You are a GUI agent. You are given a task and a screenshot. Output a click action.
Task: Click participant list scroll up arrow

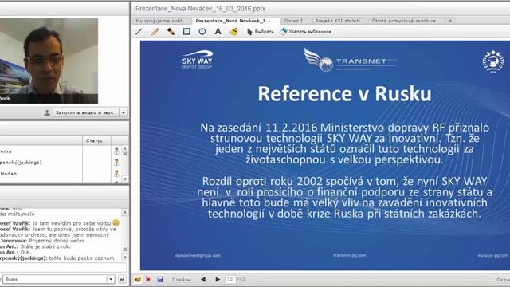125,149
